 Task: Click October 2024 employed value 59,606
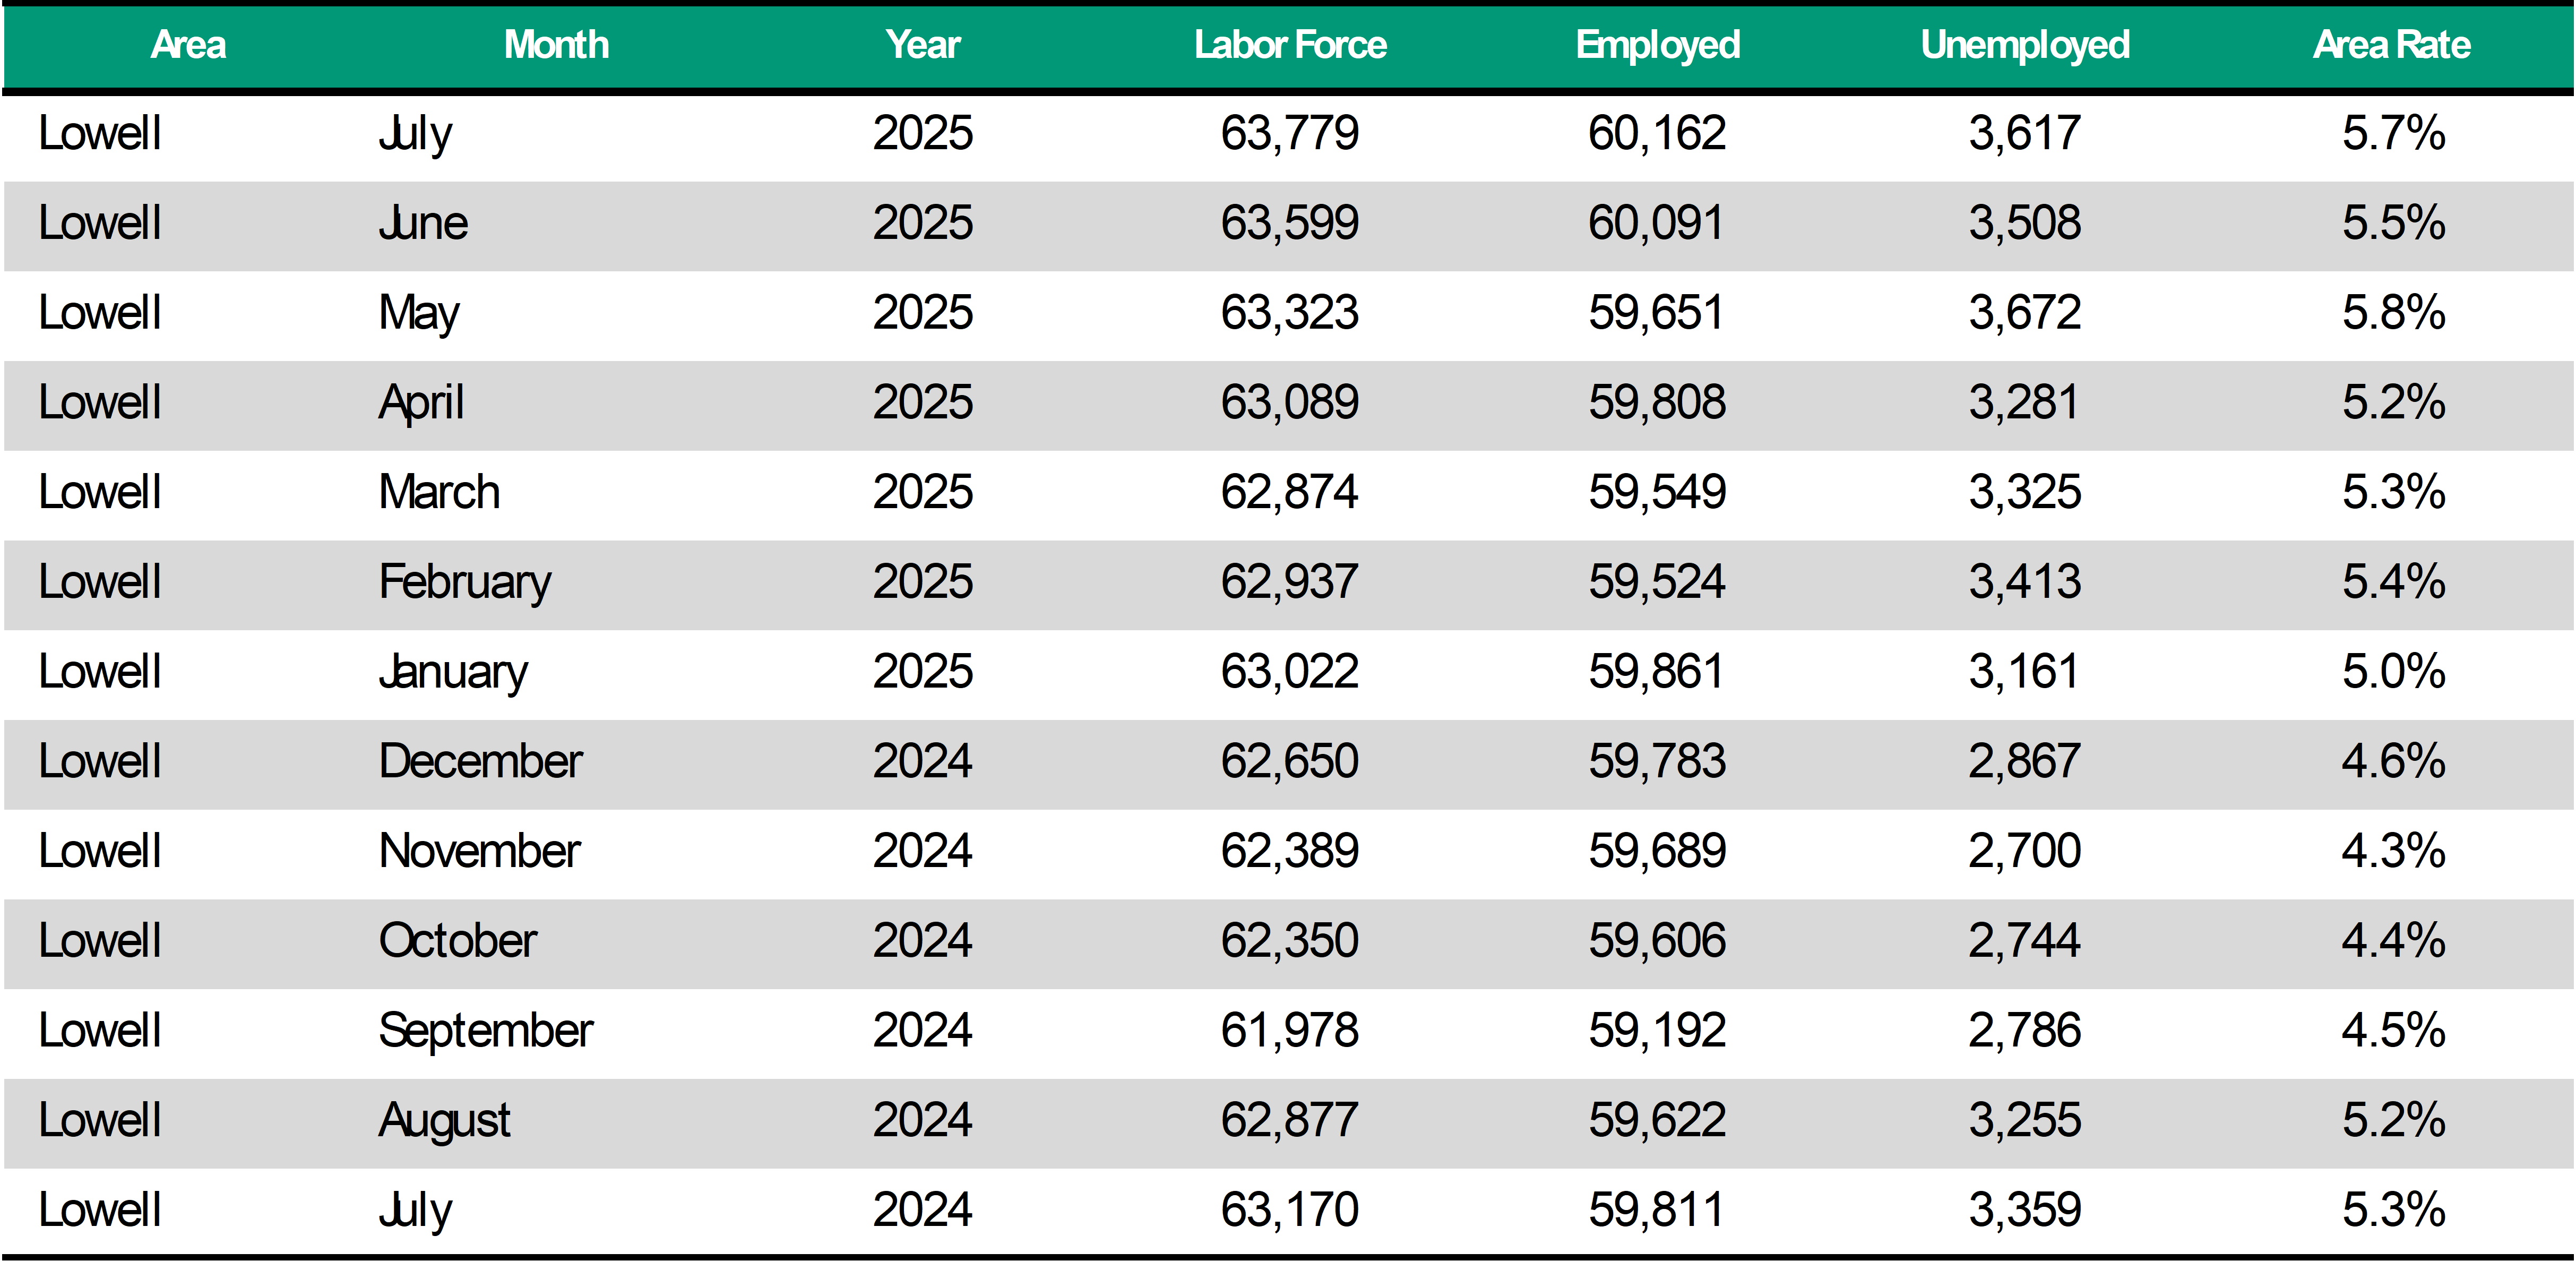tap(1656, 941)
